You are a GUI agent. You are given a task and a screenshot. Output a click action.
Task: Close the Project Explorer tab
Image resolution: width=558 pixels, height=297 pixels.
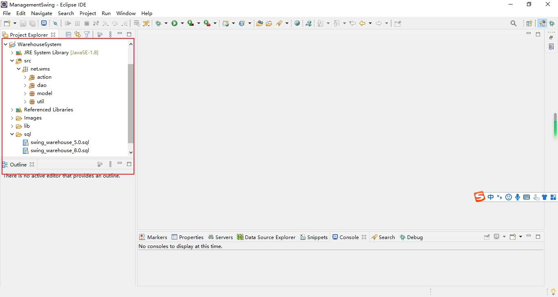(53, 35)
